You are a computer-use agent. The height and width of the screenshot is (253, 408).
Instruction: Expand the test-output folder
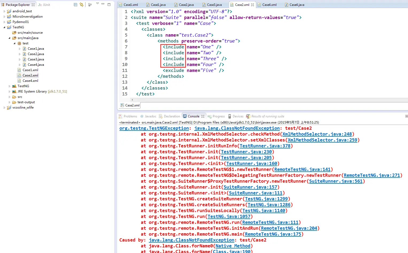[9, 102]
